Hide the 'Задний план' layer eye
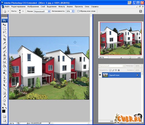This screenshot has height=125, width=145. click(100, 75)
